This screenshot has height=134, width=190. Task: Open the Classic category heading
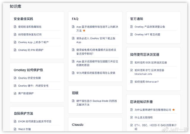point(78,125)
